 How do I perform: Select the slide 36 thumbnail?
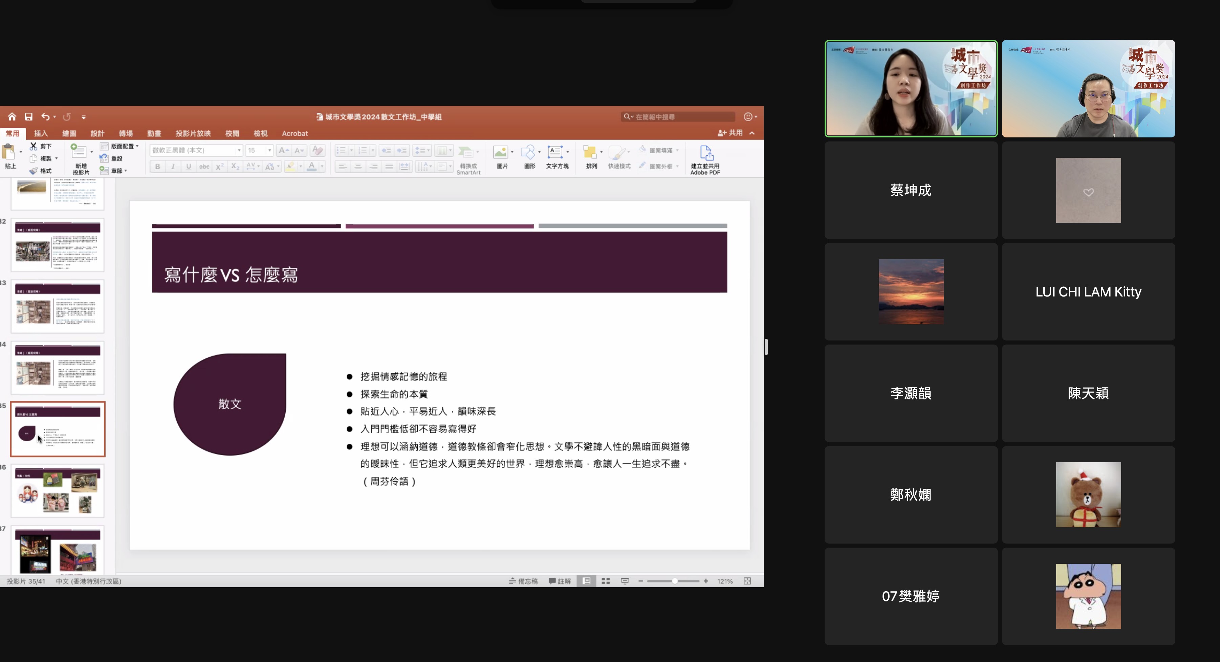pos(57,491)
